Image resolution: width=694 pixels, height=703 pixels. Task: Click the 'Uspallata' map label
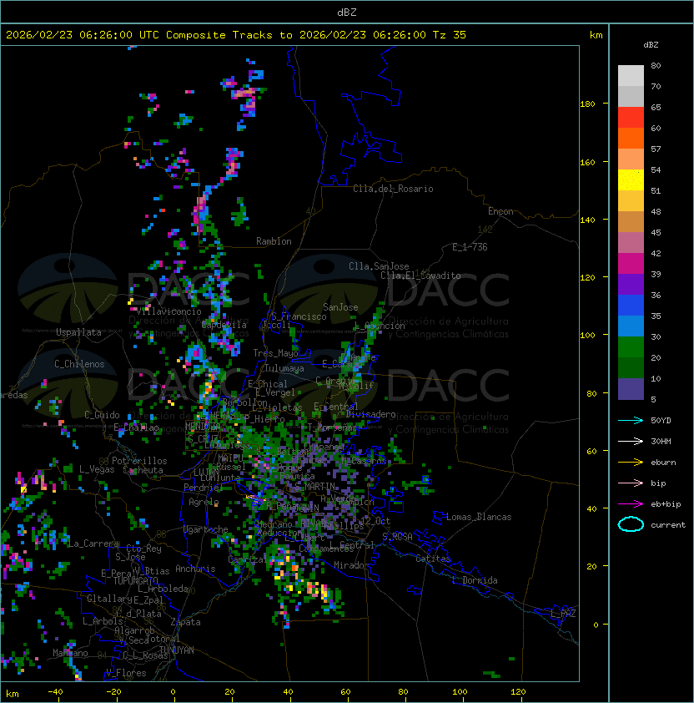tap(78, 332)
